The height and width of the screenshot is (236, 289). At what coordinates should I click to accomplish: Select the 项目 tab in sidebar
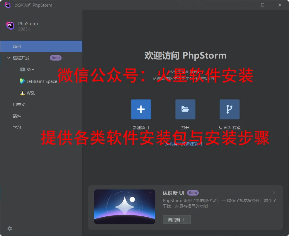click(x=41, y=46)
